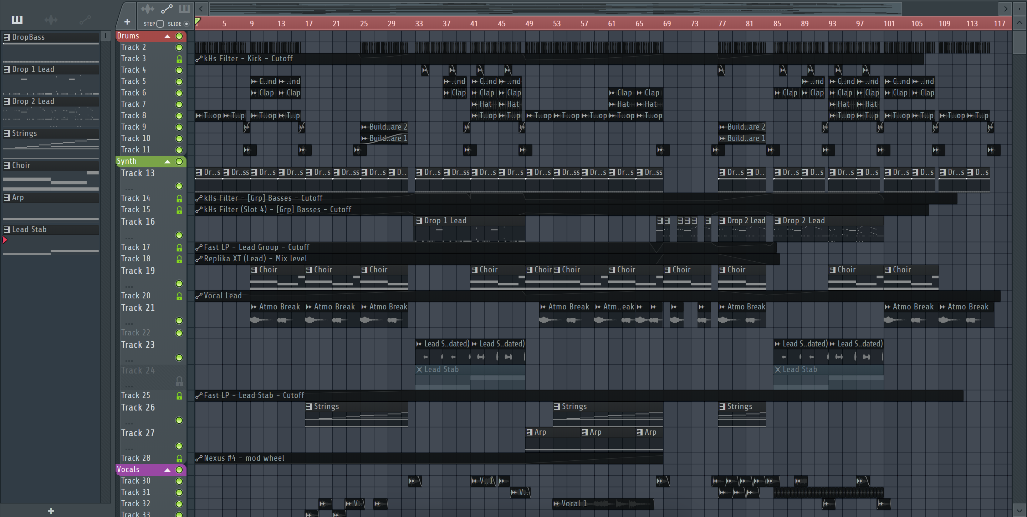Jump to bar 85 on the timeline ruler

[777, 24]
